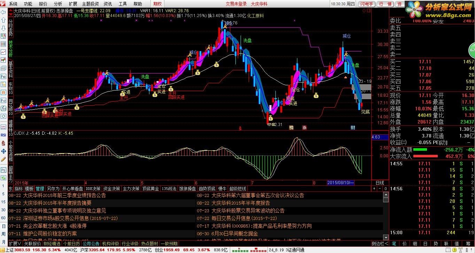Open 大庆华科股票交易异常波动的公告 link

pyautogui.click(x=248, y=211)
